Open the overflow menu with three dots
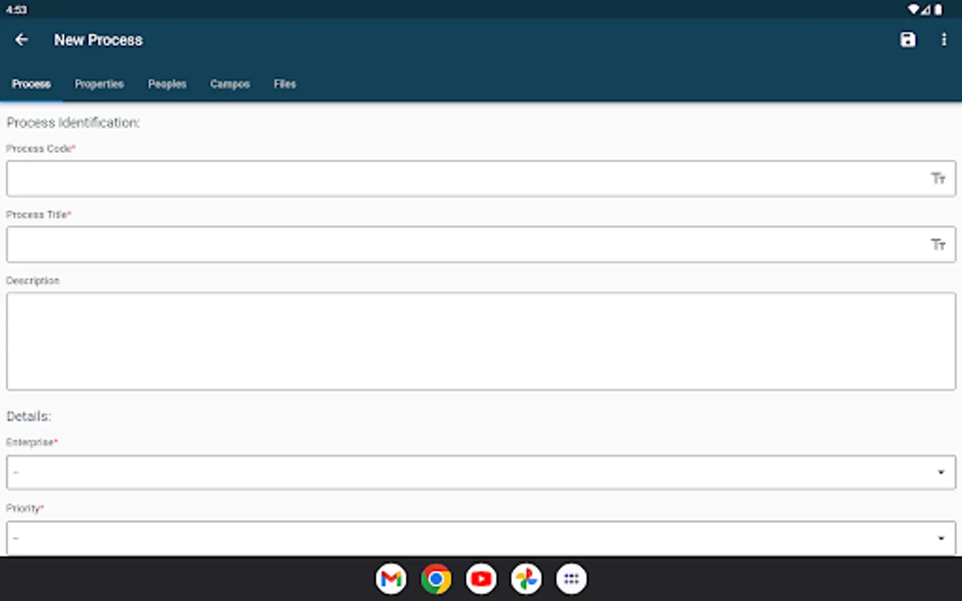Screen dimensions: 962x601 click(944, 40)
